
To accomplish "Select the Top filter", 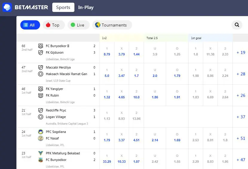I will (54, 25).
